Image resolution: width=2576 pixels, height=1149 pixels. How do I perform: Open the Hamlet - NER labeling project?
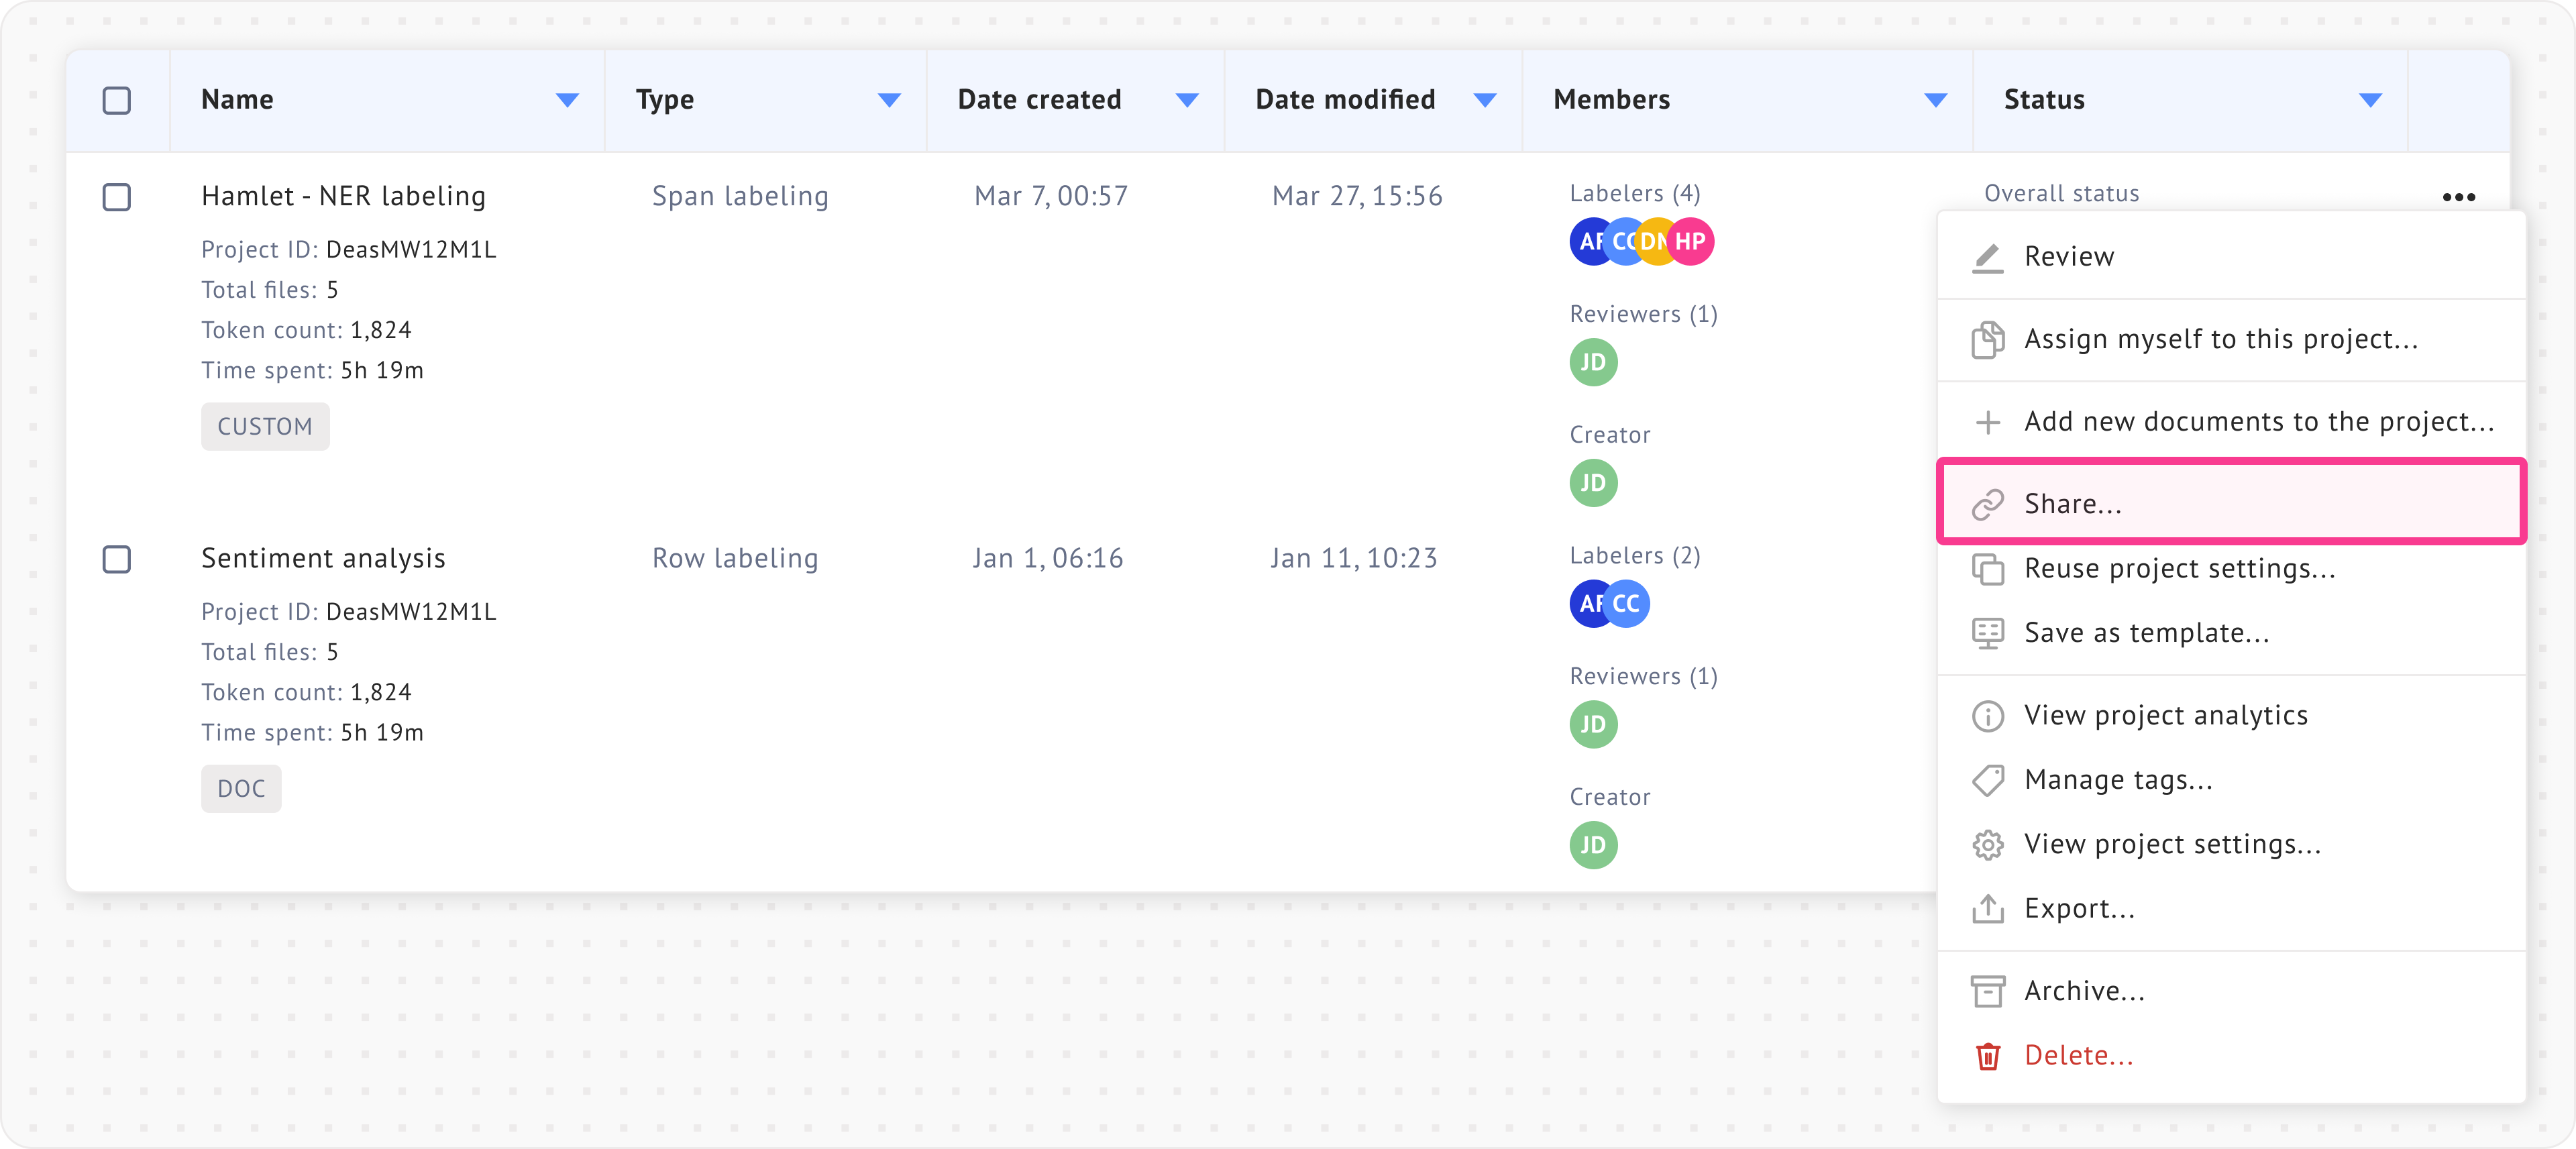(343, 196)
